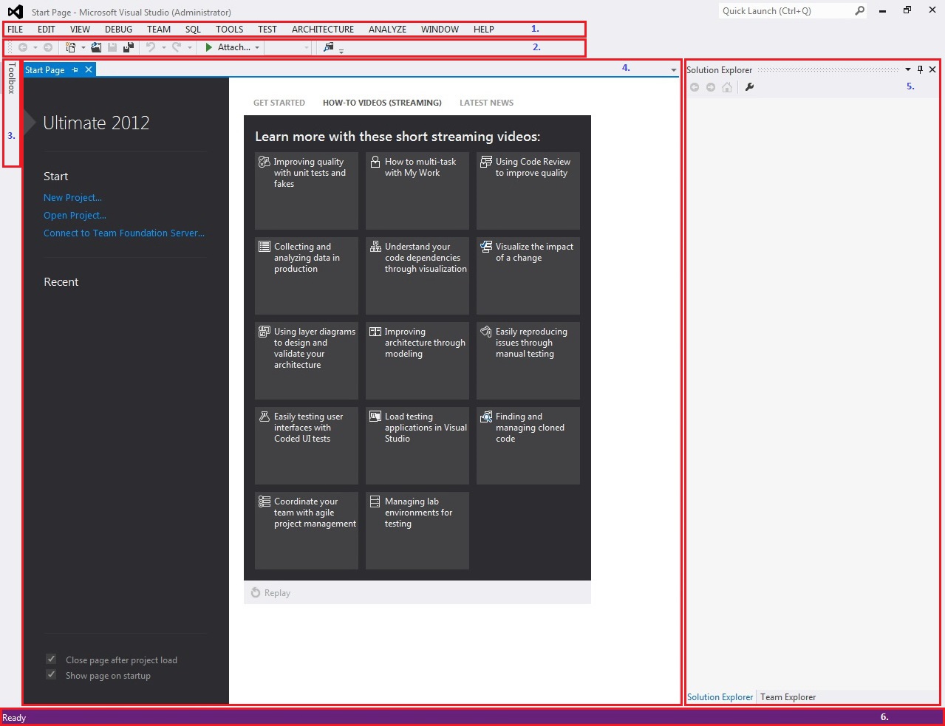This screenshot has height=726, width=945.
Task: Switch to the Team Explorer tab
Action: click(x=788, y=697)
